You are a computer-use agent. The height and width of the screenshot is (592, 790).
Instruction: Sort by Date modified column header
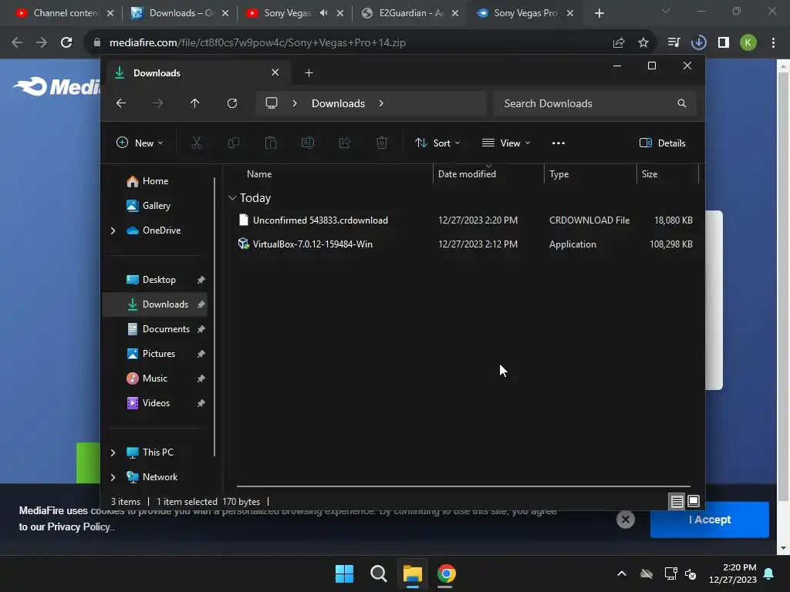(x=467, y=174)
